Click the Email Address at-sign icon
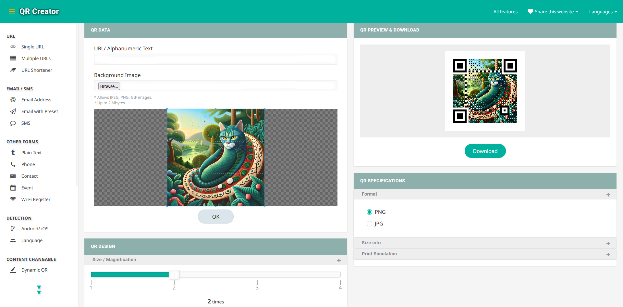The height and width of the screenshot is (307, 623). click(x=13, y=100)
